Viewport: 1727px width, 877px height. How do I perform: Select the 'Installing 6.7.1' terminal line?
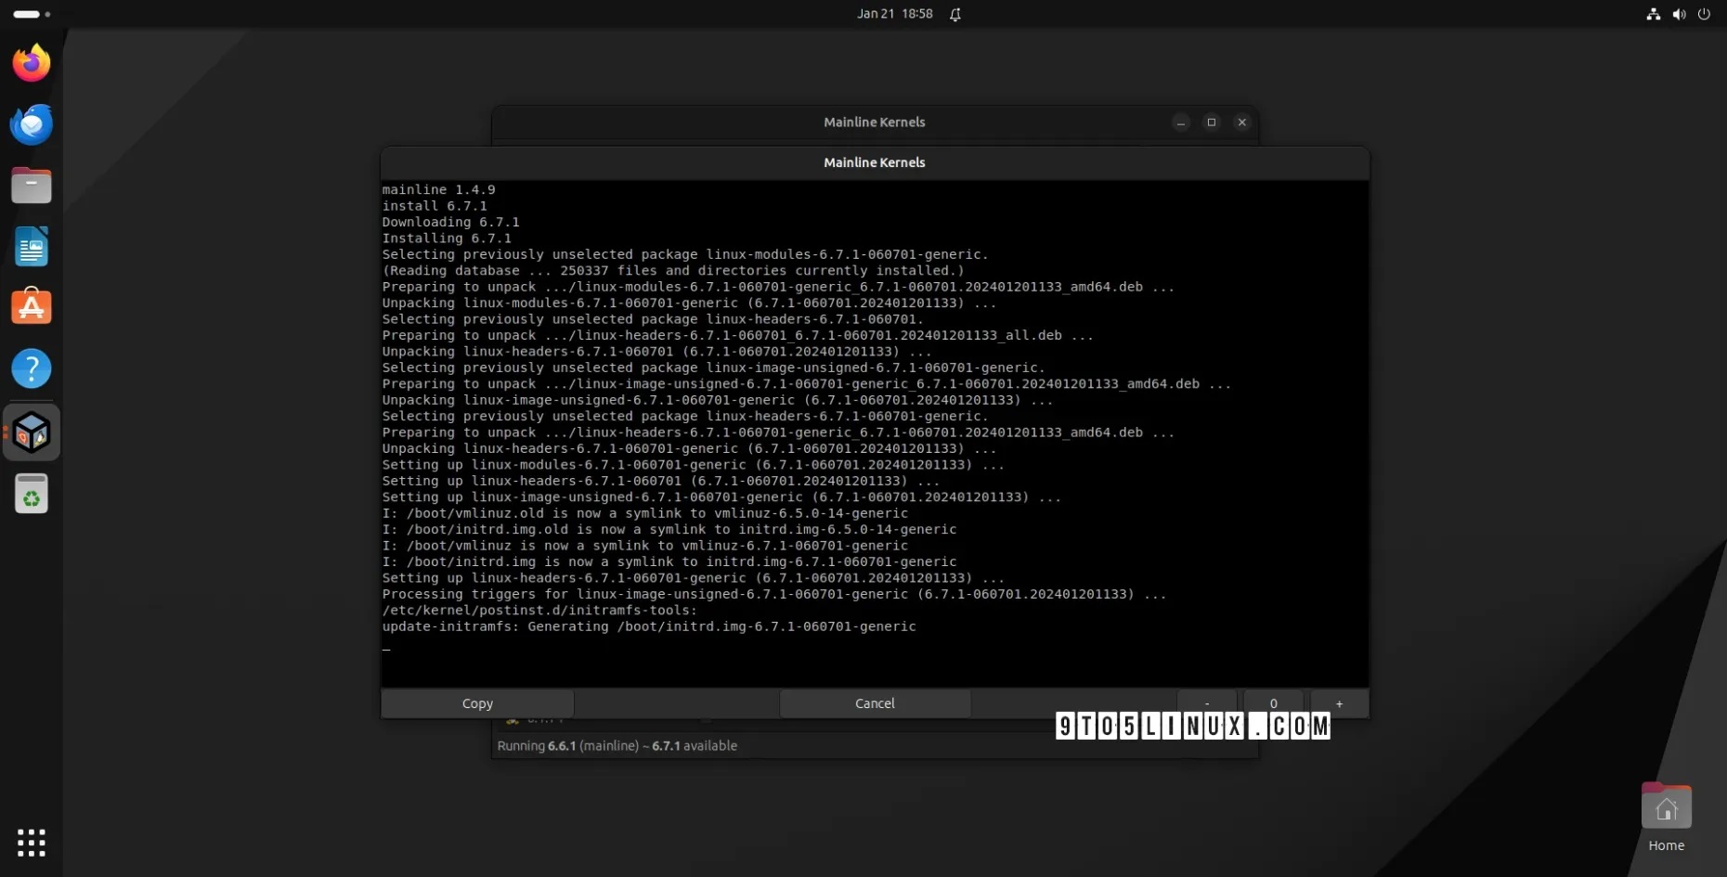click(447, 239)
